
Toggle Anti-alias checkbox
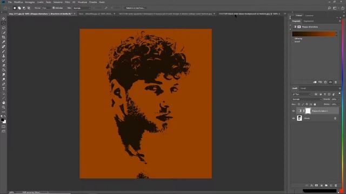(x=54, y=8)
